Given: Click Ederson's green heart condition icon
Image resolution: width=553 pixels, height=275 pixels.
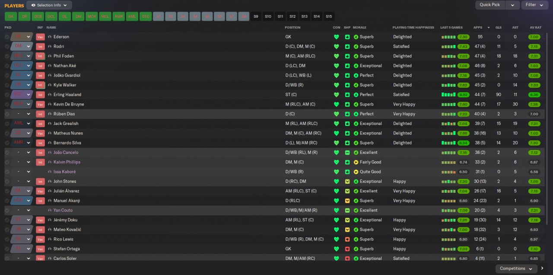Looking at the screenshot, I should [x=337, y=37].
